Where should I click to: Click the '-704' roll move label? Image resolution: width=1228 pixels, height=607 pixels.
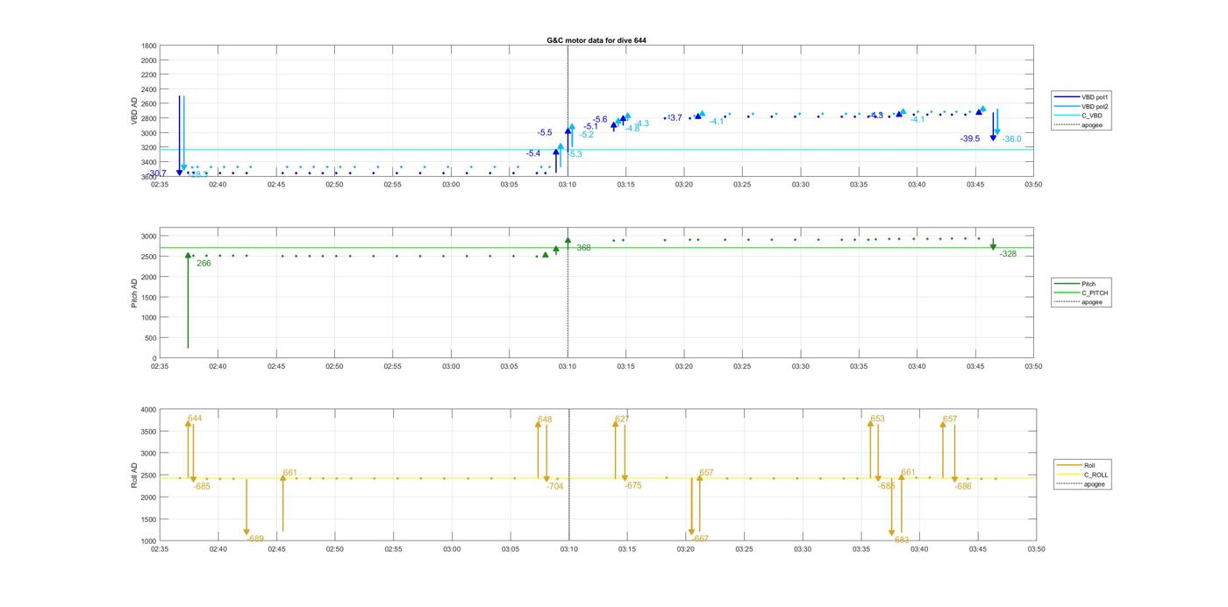click(x=554, y=486)
